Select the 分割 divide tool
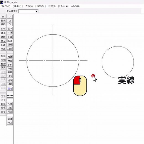Viewport: 144px width, 144px height. pos(3,60)
